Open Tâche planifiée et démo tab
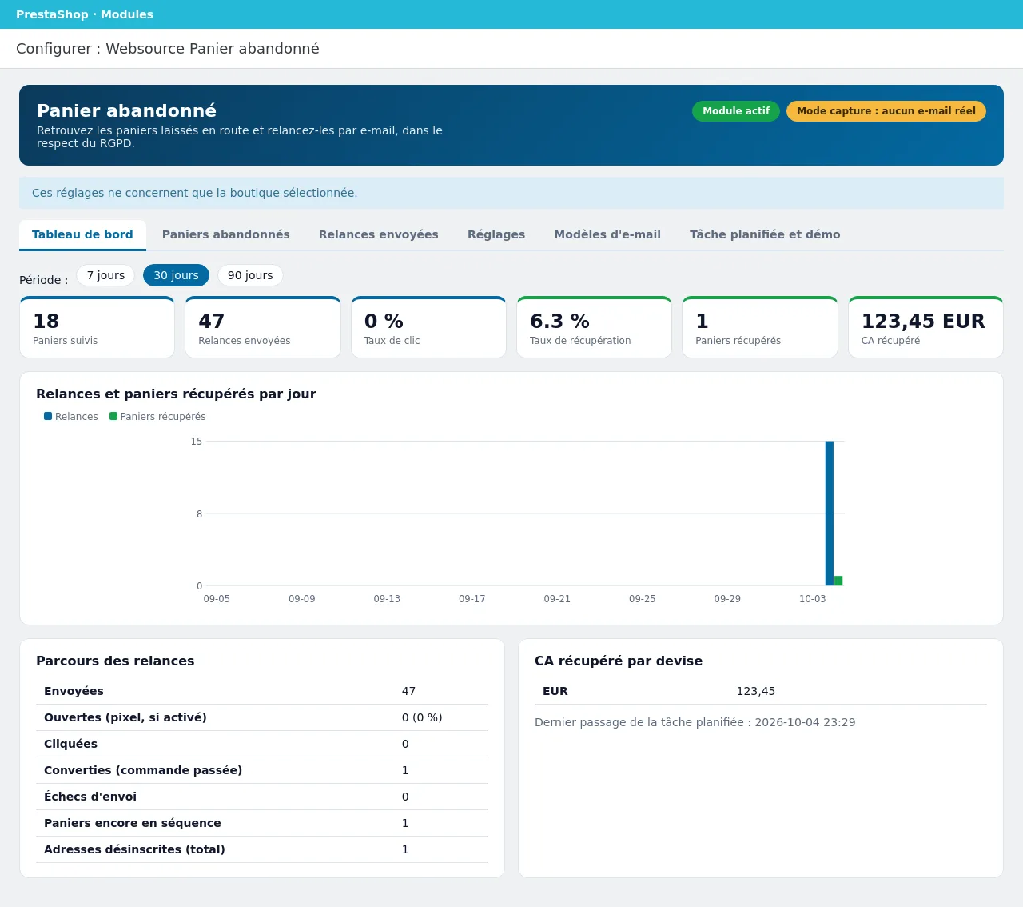This screenshot has height=907, width=1023. (765, 234)
